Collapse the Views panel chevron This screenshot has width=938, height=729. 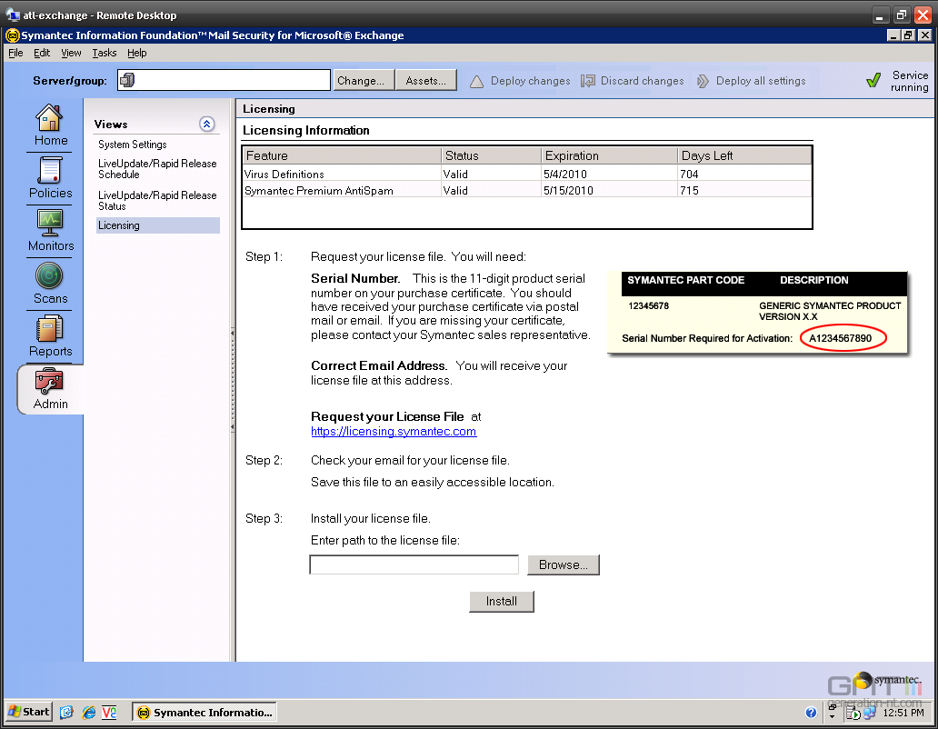pos(207,124)
